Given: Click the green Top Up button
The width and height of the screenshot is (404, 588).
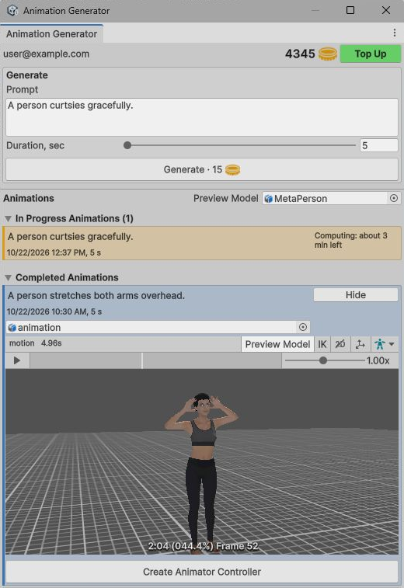Looking at the screenshot, I should (371, 54).
